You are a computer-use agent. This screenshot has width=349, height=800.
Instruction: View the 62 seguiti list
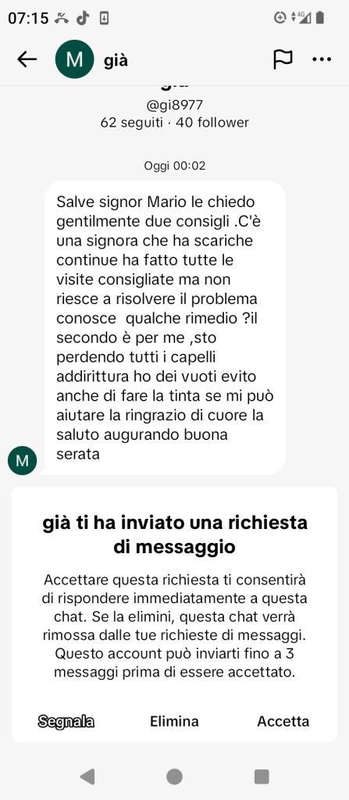(x=132, y=123)
